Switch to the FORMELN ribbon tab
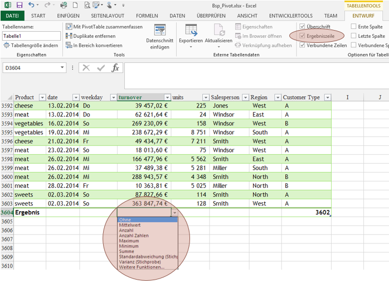The image size is (389, 283). point(147,16)
